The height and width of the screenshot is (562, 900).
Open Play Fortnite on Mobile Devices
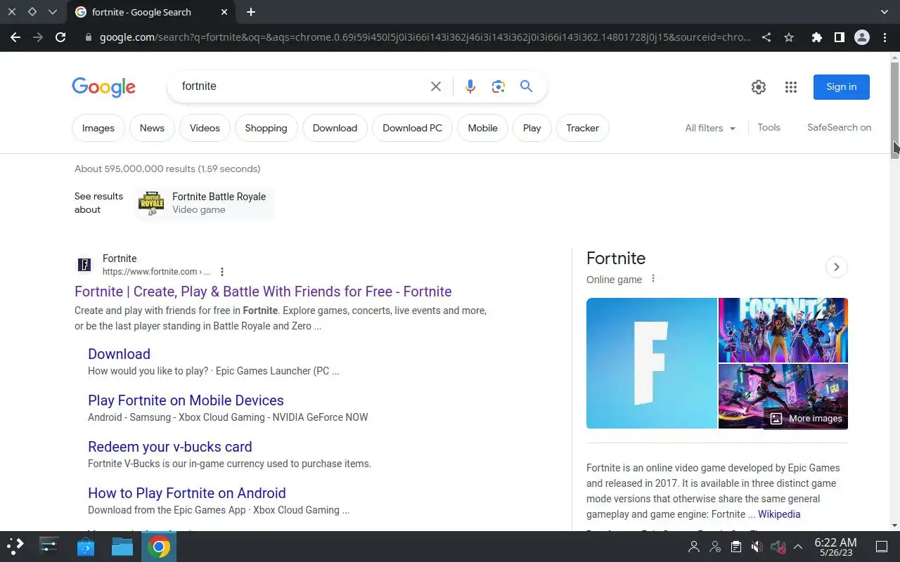(186, 400)
